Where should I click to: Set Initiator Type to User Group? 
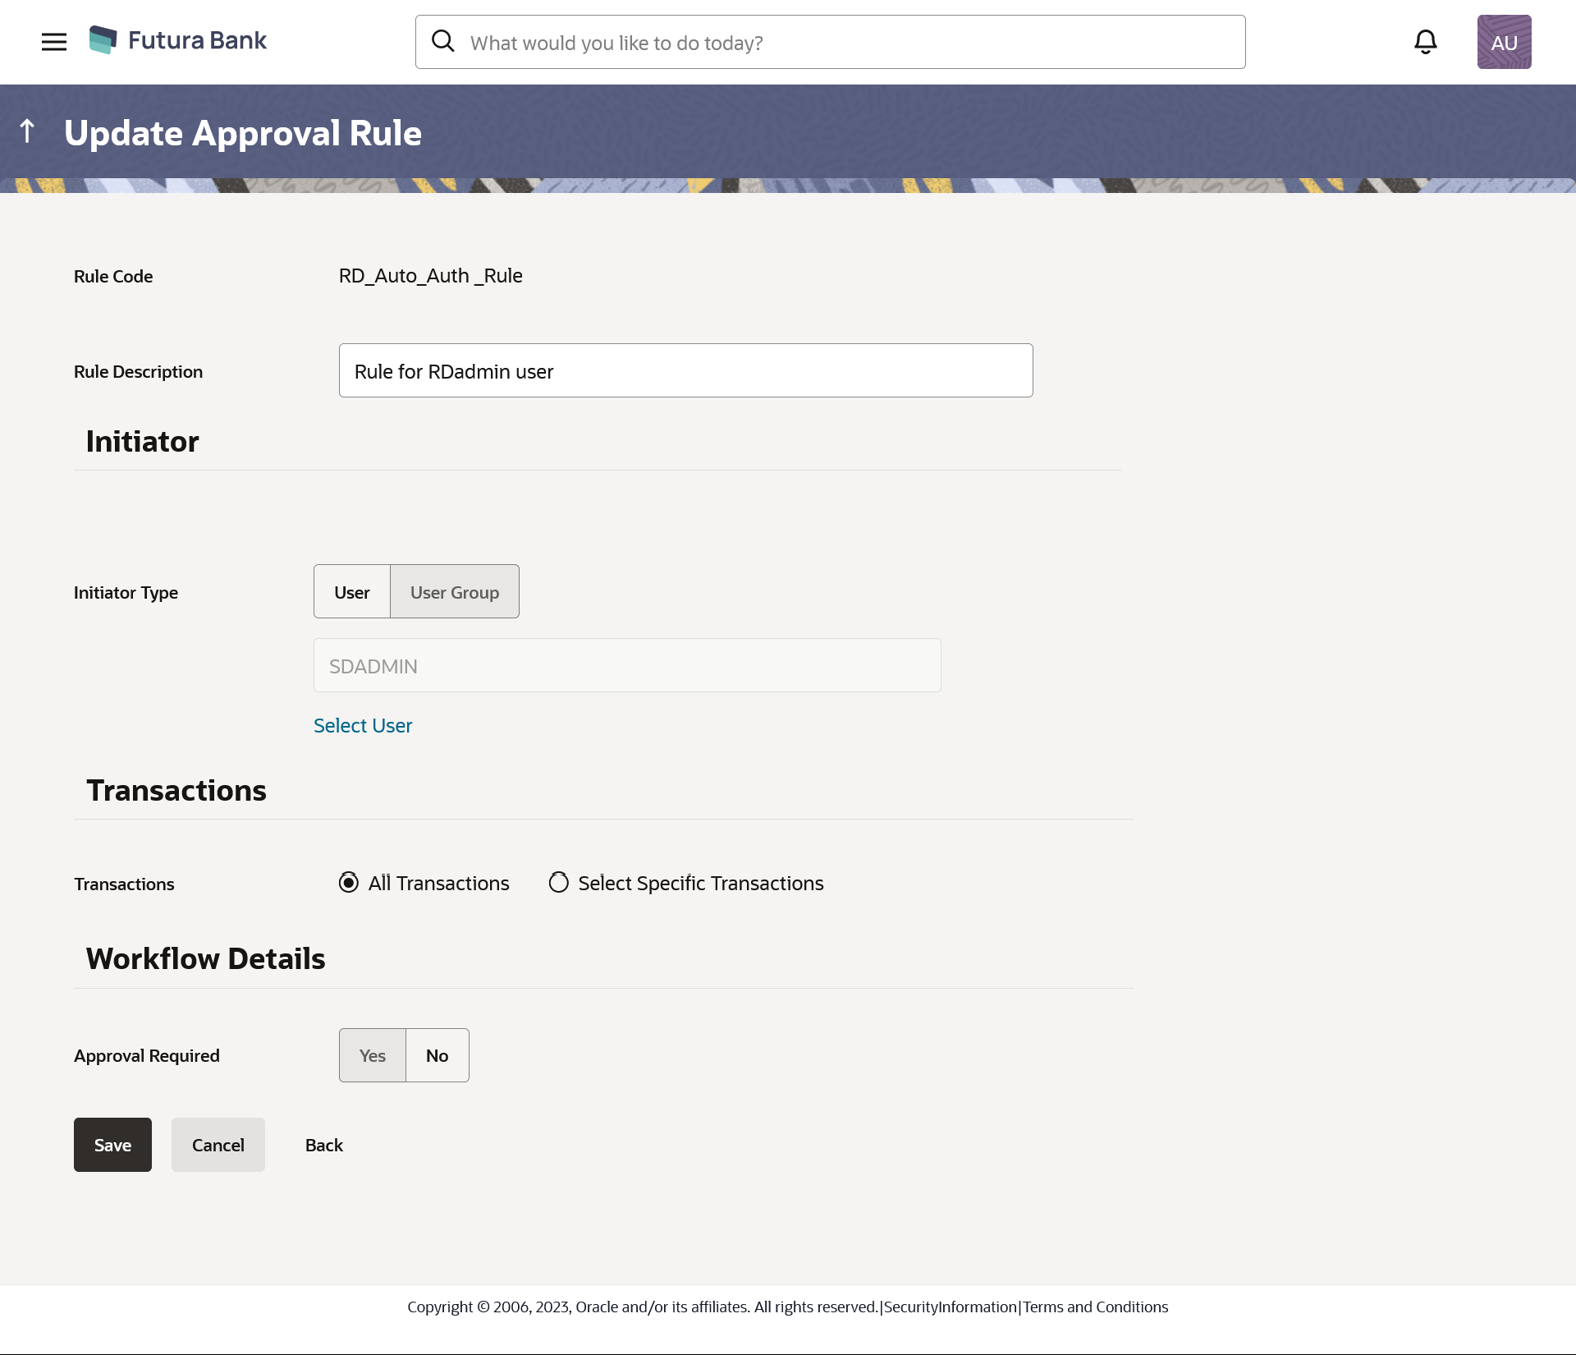454,592
